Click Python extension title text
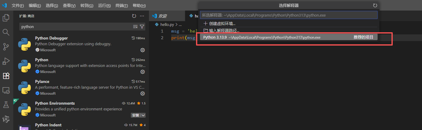Screen dimensions: 422x130 click(42, 60)
